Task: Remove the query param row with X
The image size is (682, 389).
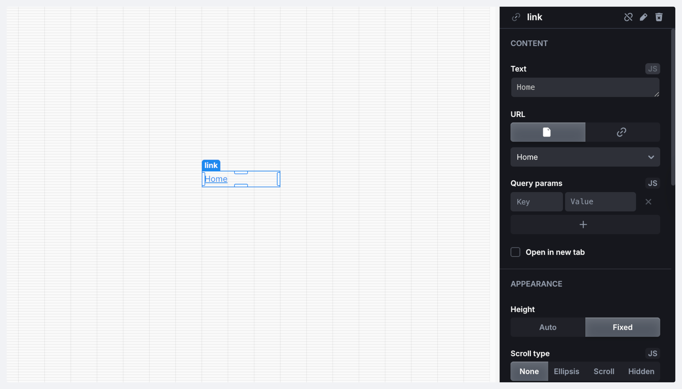Action: pos(648,202)
